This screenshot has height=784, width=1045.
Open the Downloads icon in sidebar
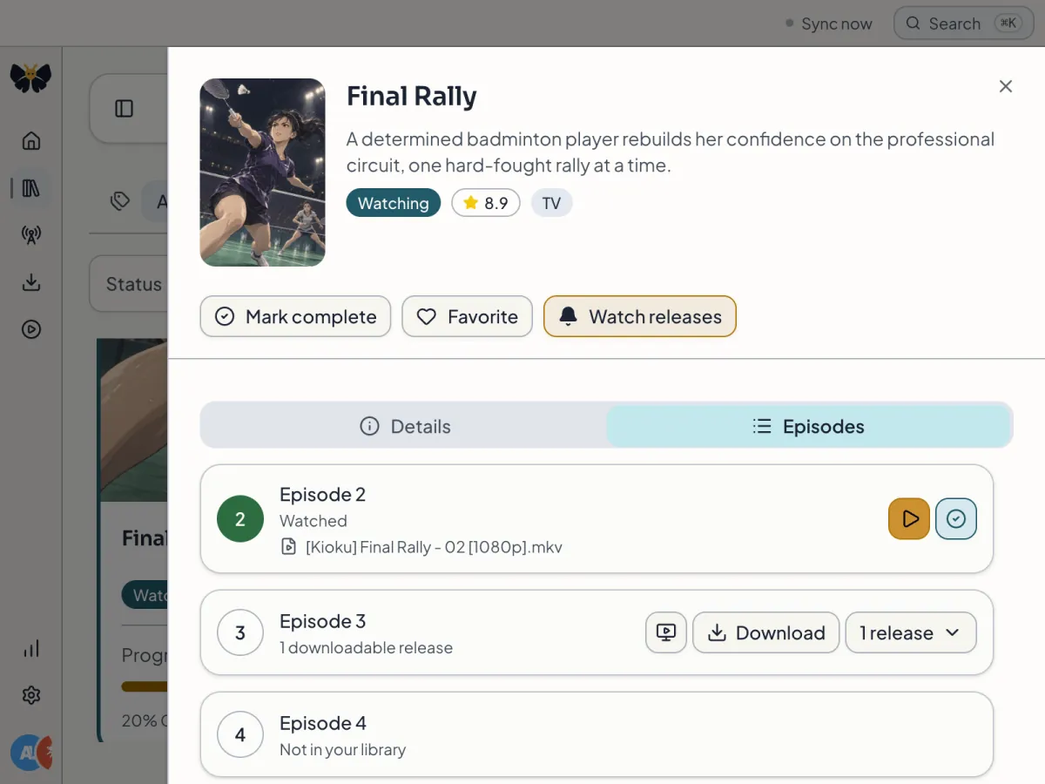pyautogui.click(x=31, y=282)
